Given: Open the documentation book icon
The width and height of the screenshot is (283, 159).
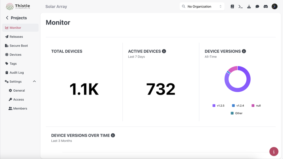Looking at the screenshot, I should (232, 7).
